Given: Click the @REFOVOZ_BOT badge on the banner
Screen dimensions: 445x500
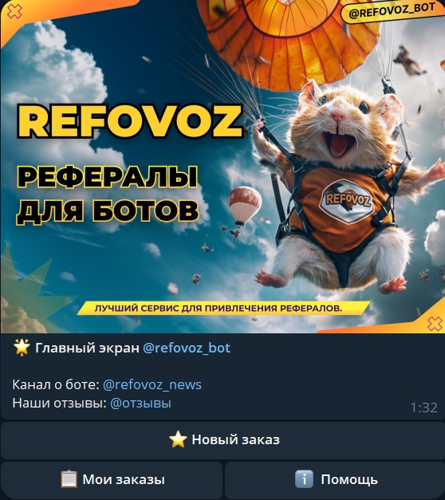Looking at the screenshot, I should coord(392,11).
